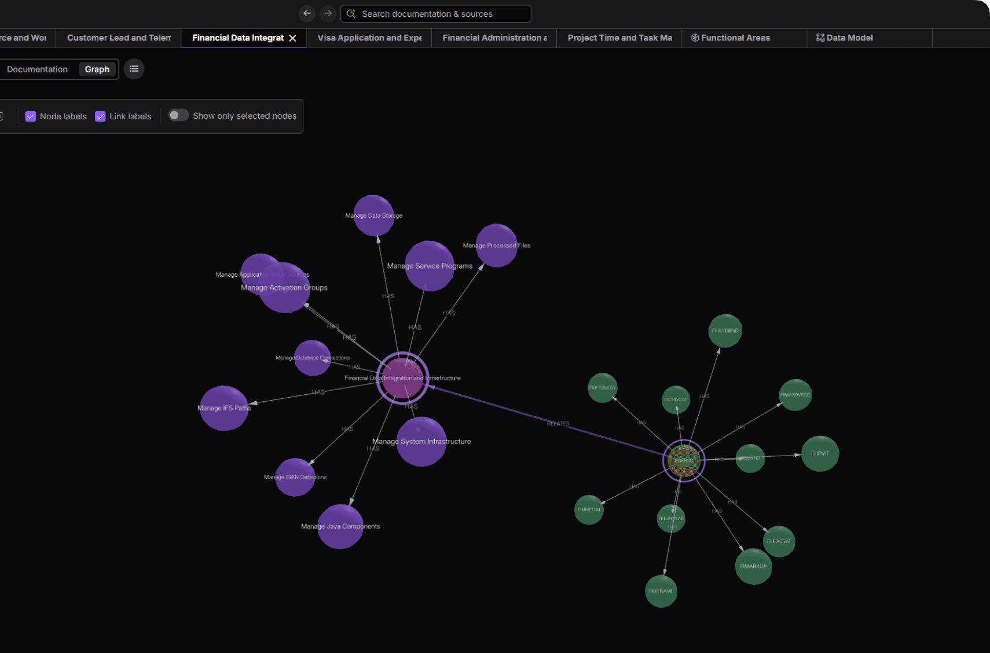Viewport: 990px width, 653px height.
Task: Click the forward navigation arrow
Action: [328, 13]
